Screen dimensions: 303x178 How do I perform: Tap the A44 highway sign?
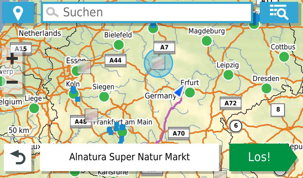point(115,61)
